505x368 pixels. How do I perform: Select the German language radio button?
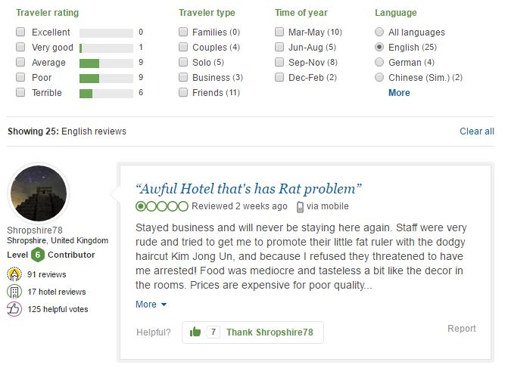pyautogui.click(x=379, y=62)
